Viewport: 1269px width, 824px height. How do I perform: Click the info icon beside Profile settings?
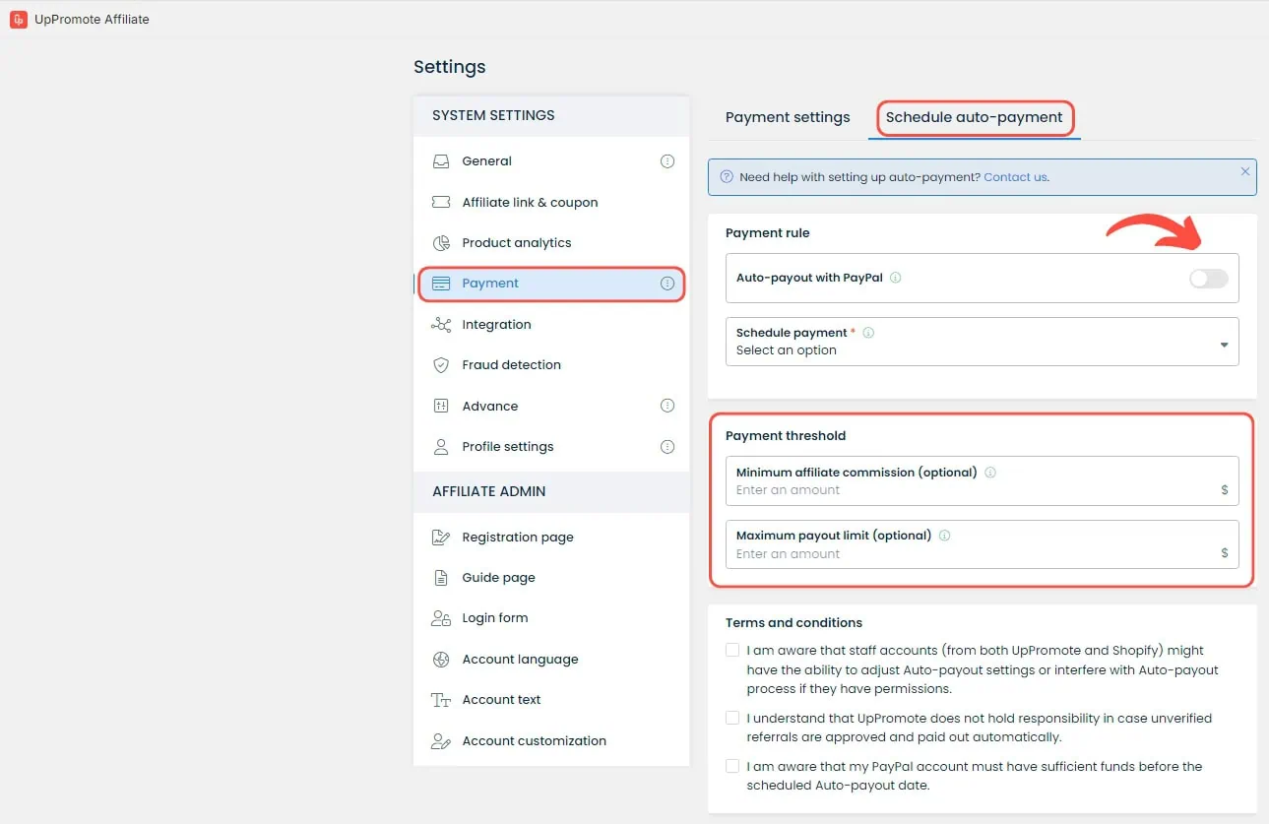click(667, 447)
